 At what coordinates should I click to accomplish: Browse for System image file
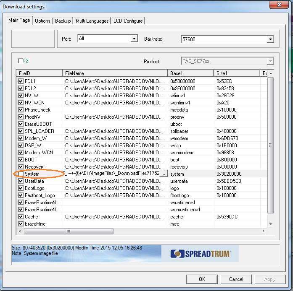coord(164,174)
